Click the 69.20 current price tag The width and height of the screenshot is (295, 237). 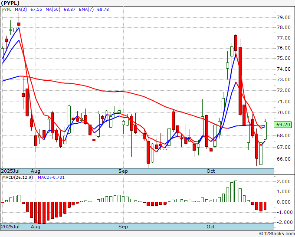tap(283, 124)
